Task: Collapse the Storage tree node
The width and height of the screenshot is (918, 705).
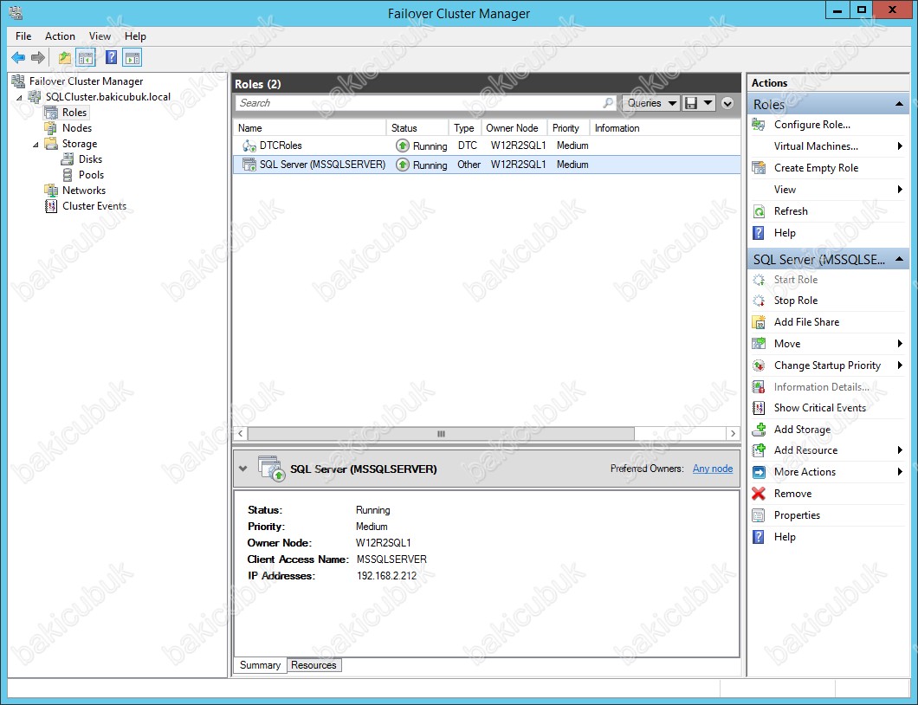Action: [x=36, y=144]
